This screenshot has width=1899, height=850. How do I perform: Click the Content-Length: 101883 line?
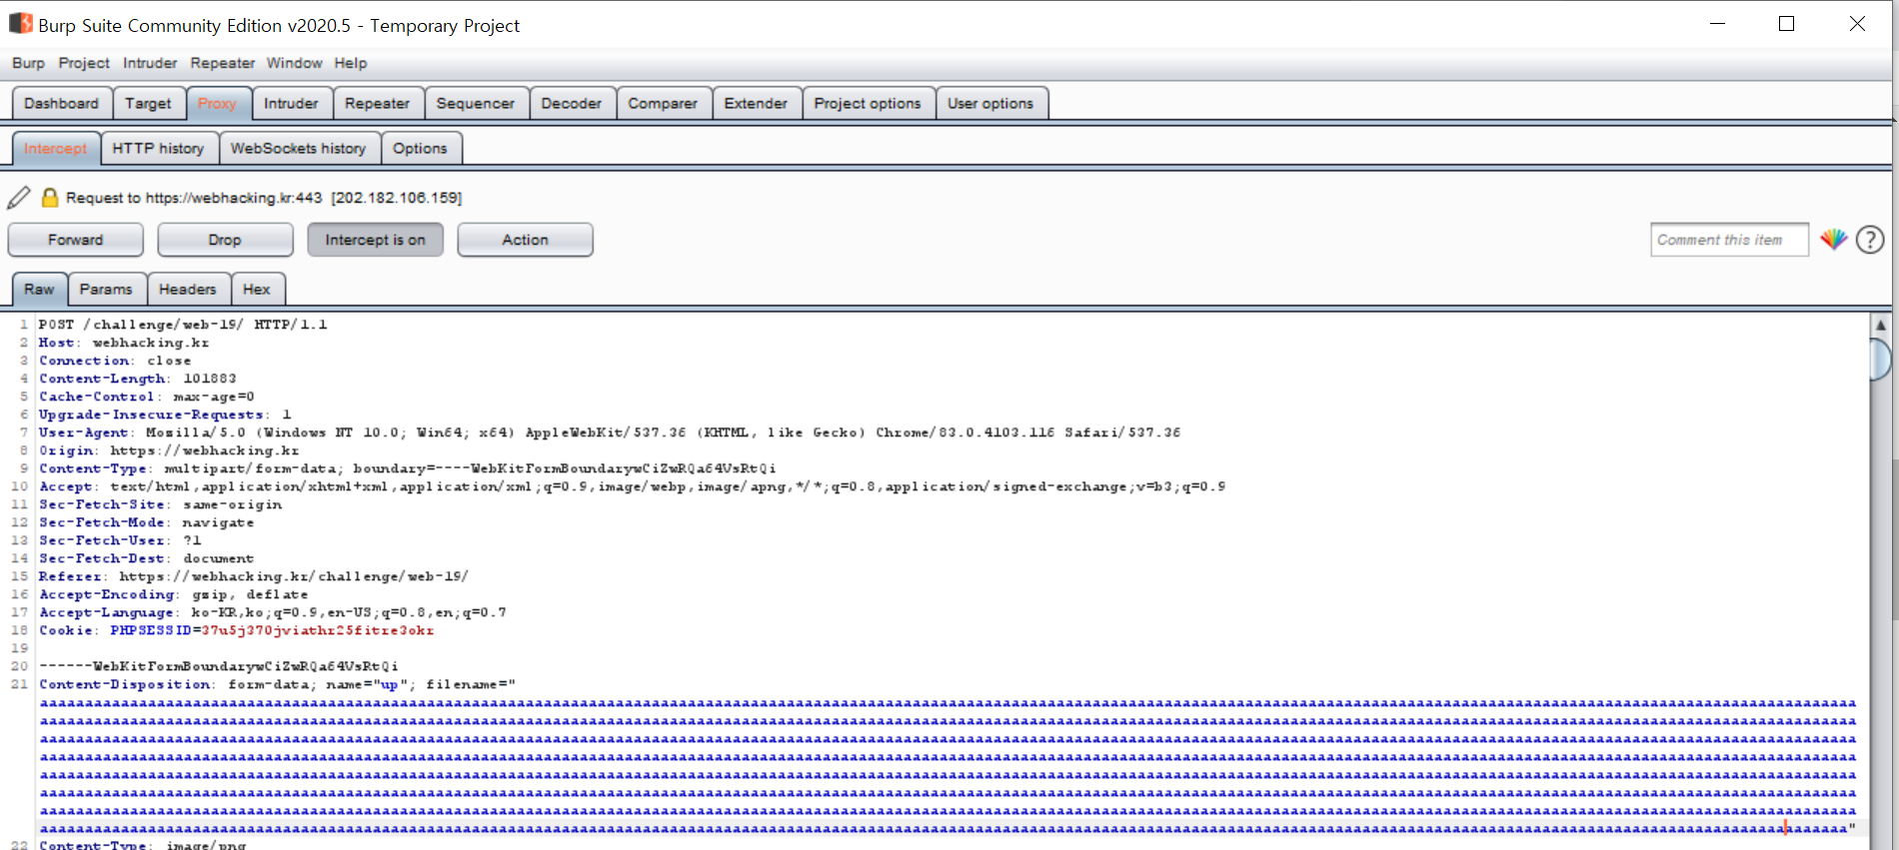click(x=138, y=379)
